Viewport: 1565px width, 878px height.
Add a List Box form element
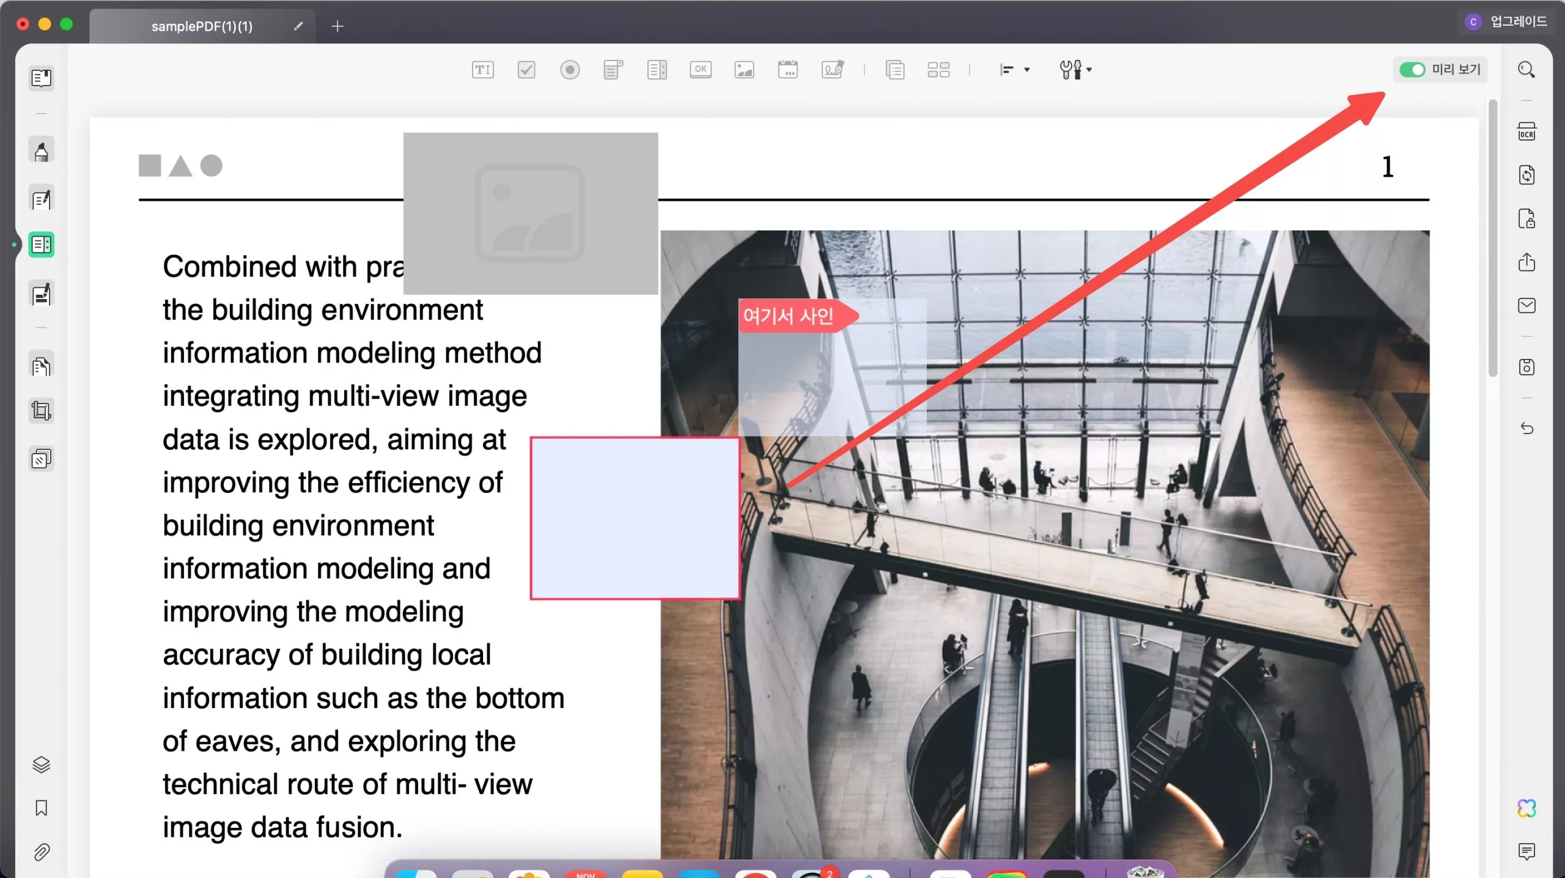pos(657,70)
